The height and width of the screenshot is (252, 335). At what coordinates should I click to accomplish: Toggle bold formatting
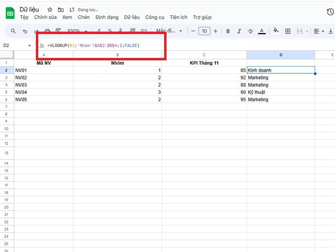[x=228, y=31]
